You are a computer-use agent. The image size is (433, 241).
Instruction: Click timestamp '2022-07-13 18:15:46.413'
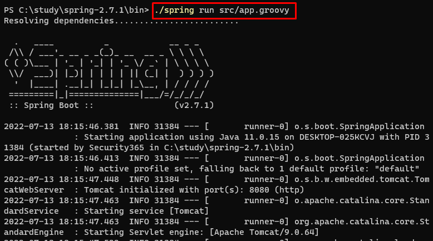point(61,158)
